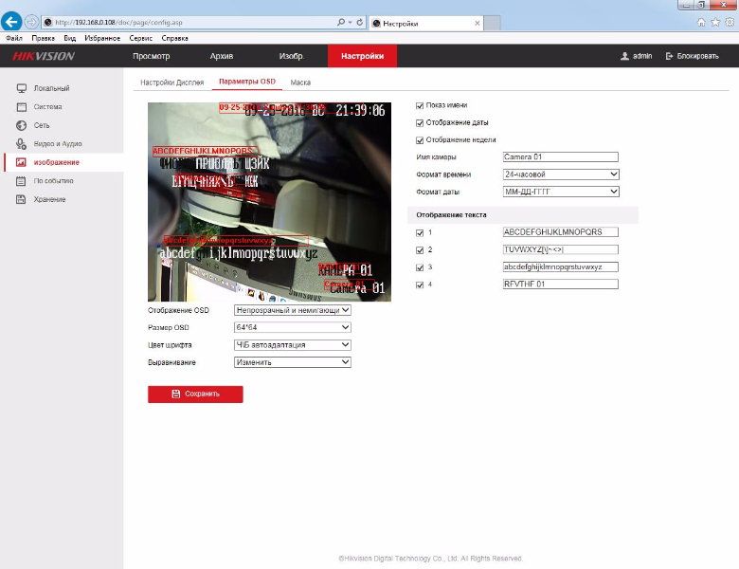
Task: Expand address bar search dropdown arrow
Action: point(351,22)
